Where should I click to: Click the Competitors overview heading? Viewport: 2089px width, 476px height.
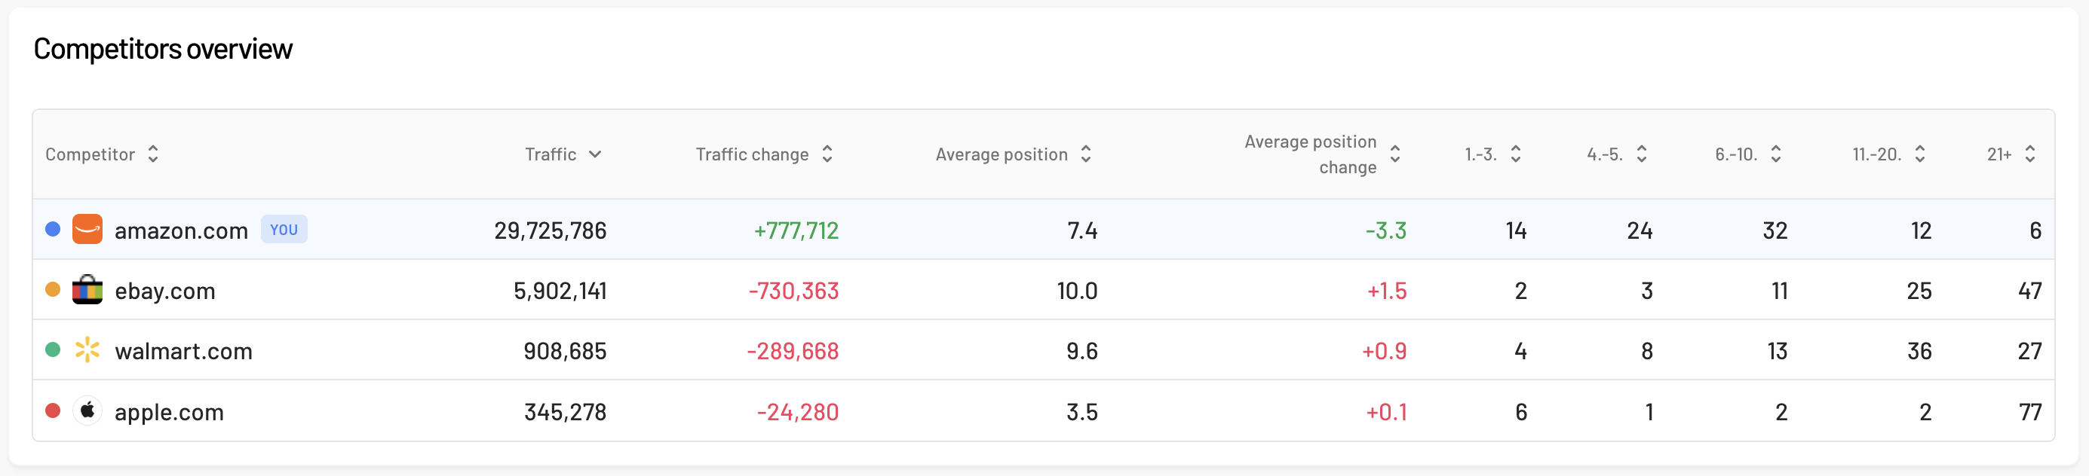click(163, 50)
